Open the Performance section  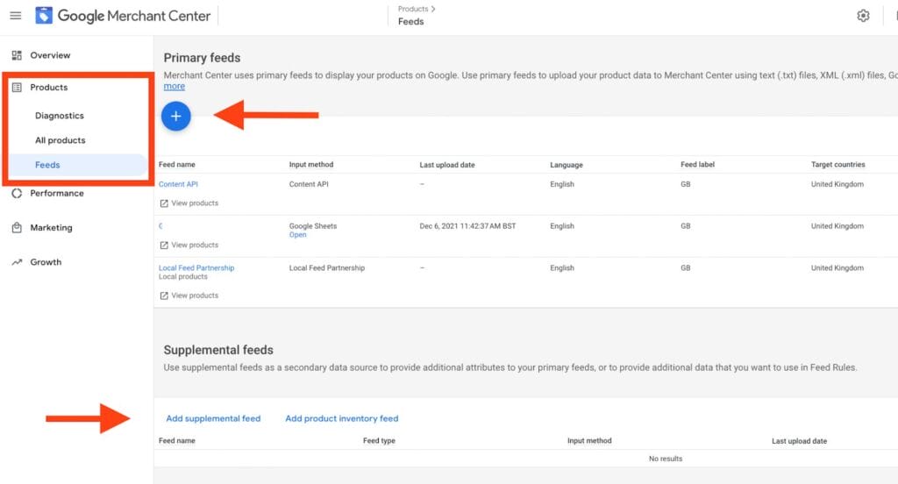pyautogui.click(x=57, y=193)
